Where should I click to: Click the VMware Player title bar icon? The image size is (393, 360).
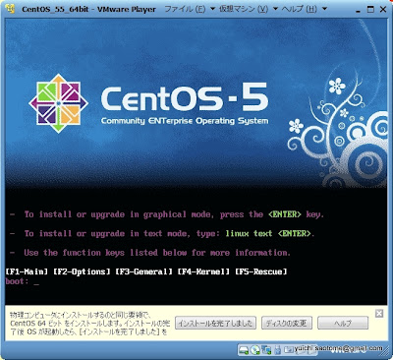click(11, 9)
